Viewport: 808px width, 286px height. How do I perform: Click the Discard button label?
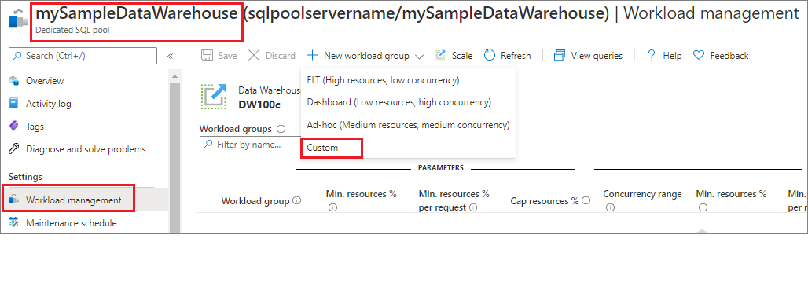pyautogui.click(x=281, y=56)
